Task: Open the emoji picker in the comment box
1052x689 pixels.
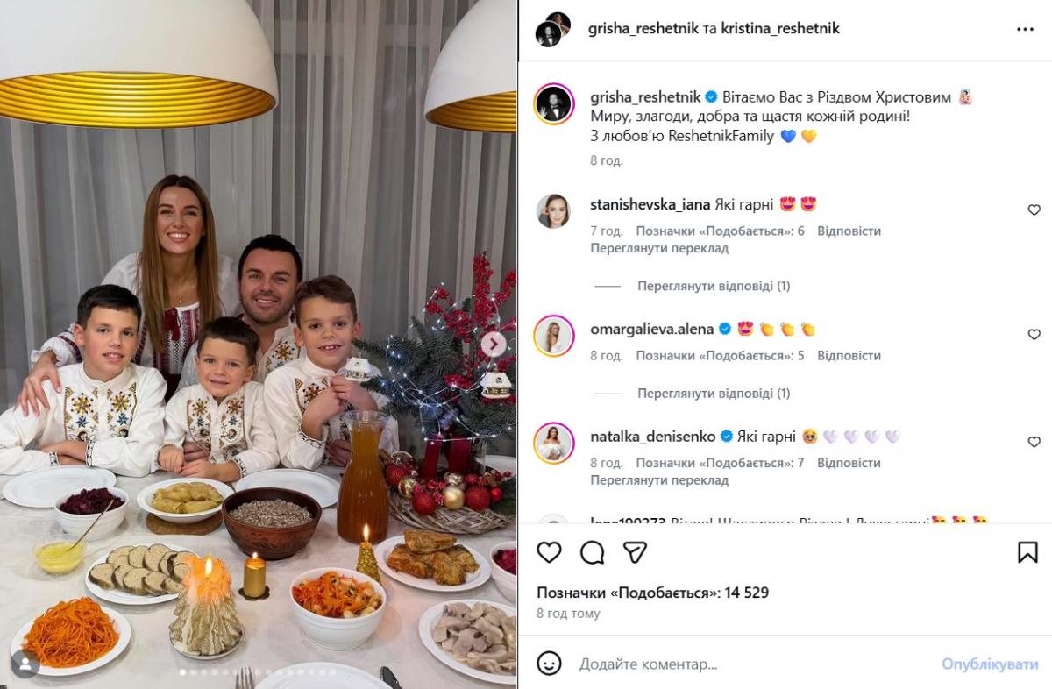Action: [549, 664]
